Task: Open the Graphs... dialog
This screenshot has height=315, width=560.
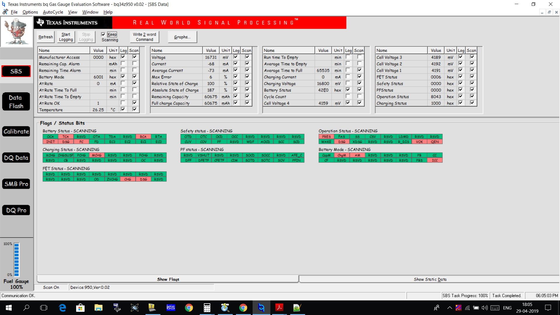Action: click(x=182, y=37)
